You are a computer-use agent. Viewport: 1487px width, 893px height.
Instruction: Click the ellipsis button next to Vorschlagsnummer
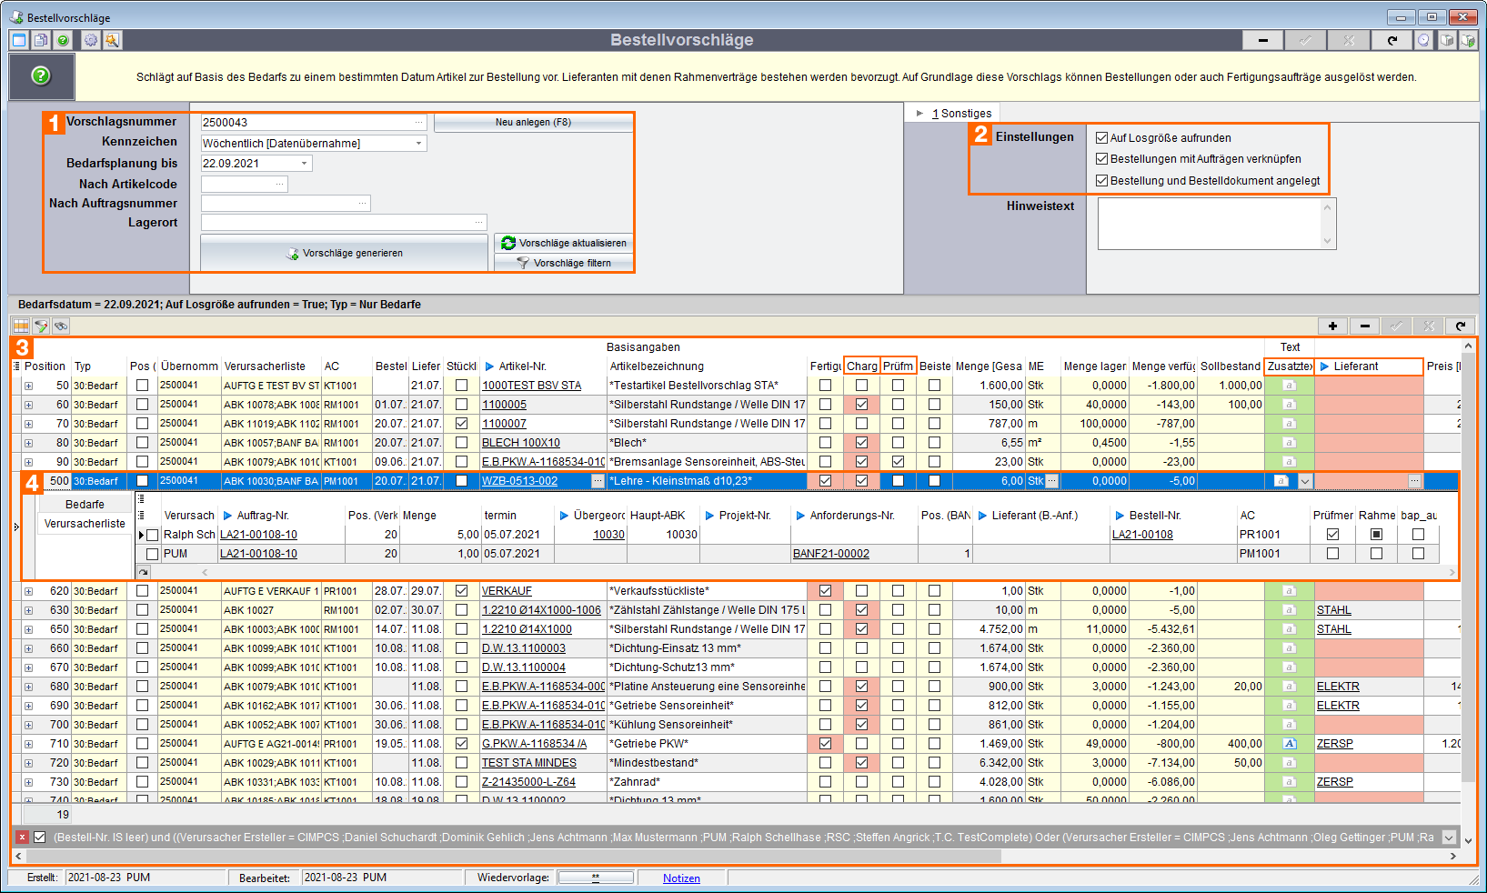click(x=419, y=122)
